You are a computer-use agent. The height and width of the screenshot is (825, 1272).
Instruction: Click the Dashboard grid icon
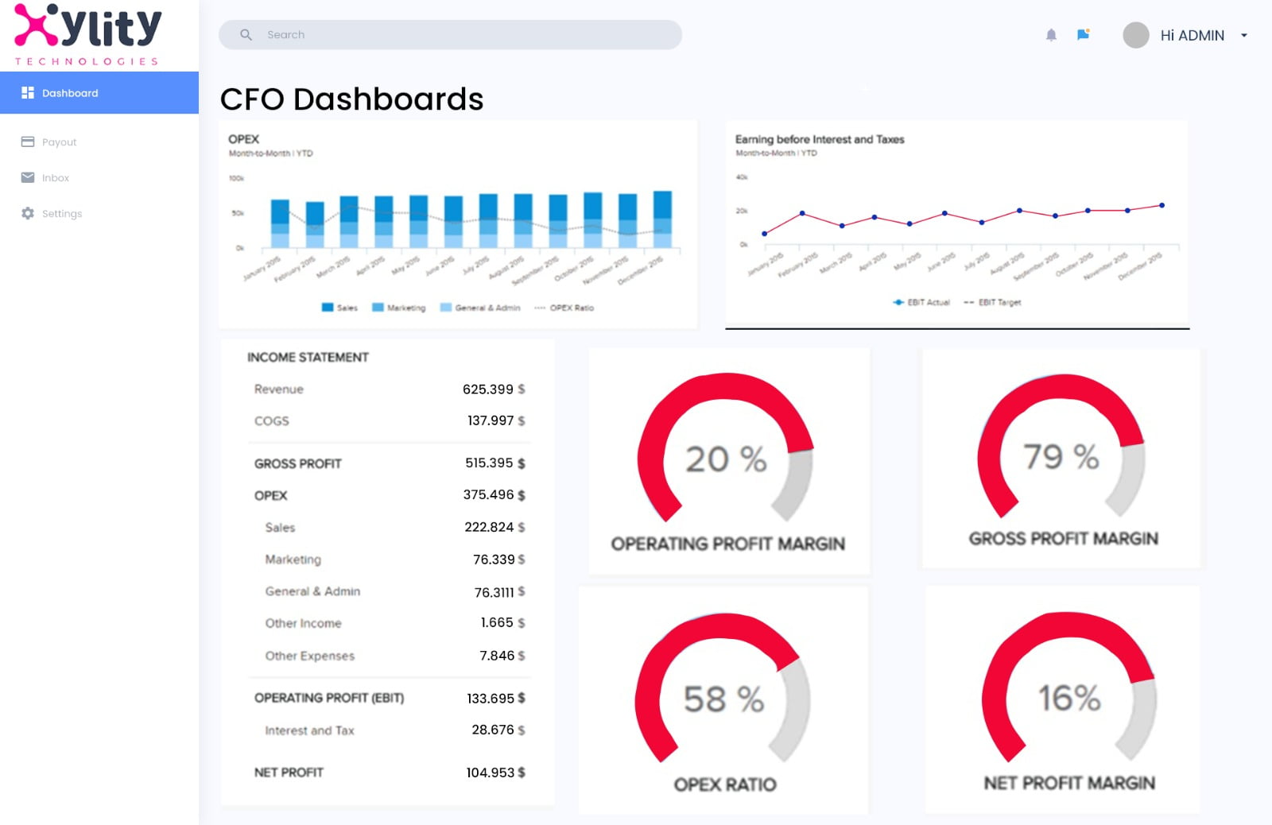point(28,93)
